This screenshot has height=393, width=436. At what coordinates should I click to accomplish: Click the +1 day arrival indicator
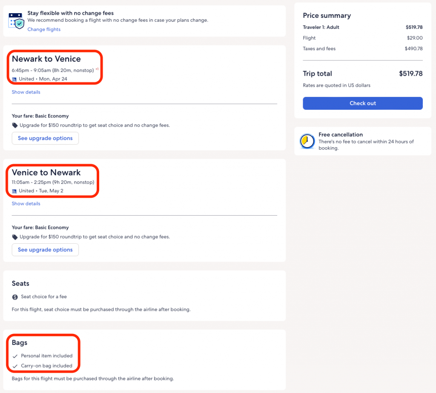point(97,69)
